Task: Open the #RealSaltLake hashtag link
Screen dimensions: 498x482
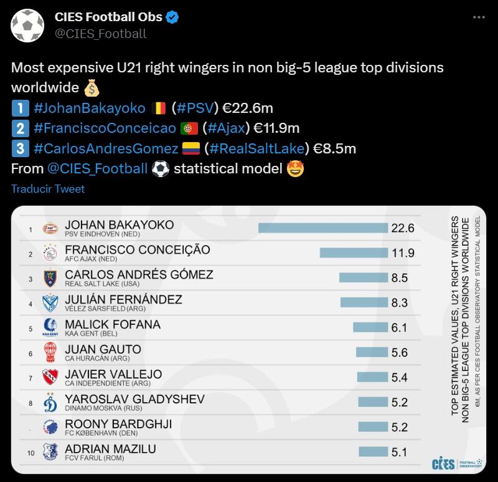Action: pyautogui.click(x=256, y=148)
